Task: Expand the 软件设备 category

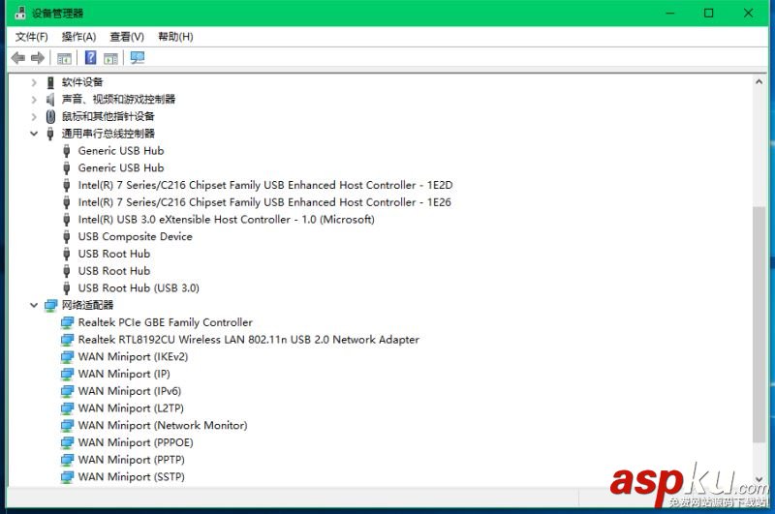Action: tap(34, 82)
